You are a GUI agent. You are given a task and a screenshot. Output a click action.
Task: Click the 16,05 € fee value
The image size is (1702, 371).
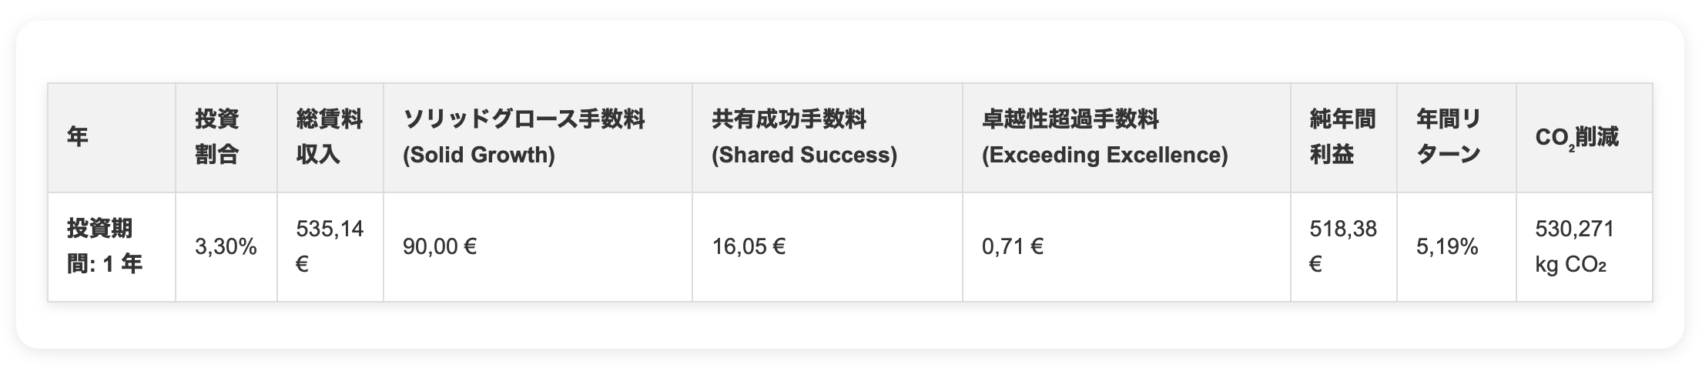tap(749, 247)
